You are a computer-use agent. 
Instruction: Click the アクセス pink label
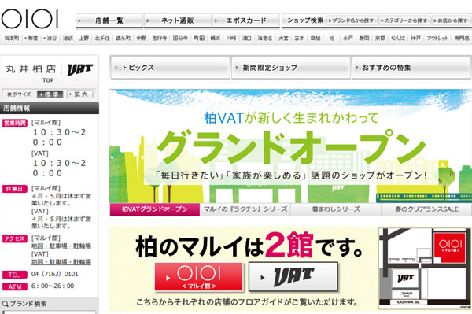click(15, 238)
